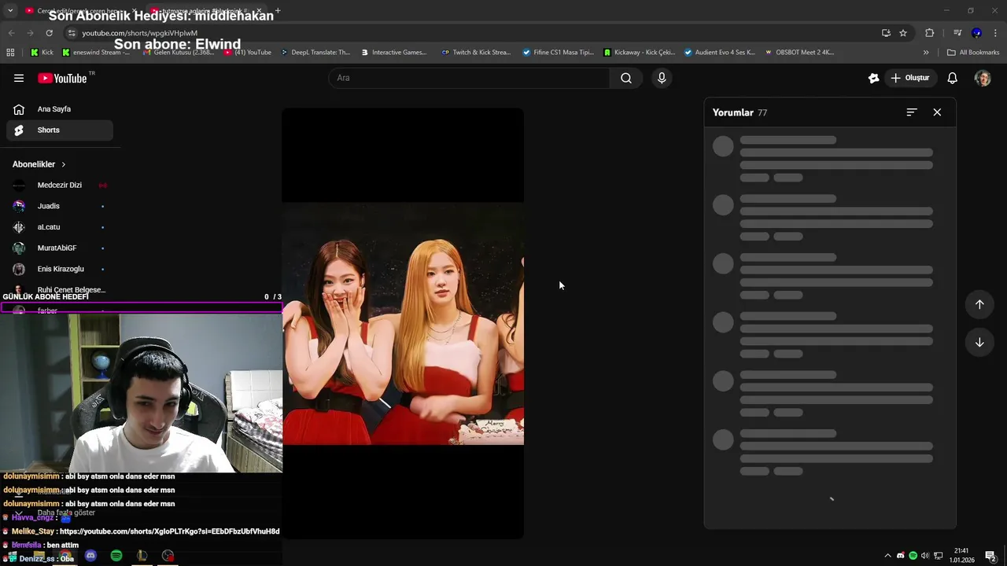1007x566 pixels.
Task: View site information icon in address bar
Action: [72, 33]
